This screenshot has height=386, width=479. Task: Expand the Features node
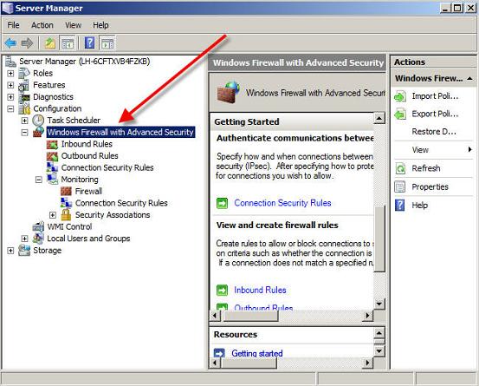click(x=10, y=85)
